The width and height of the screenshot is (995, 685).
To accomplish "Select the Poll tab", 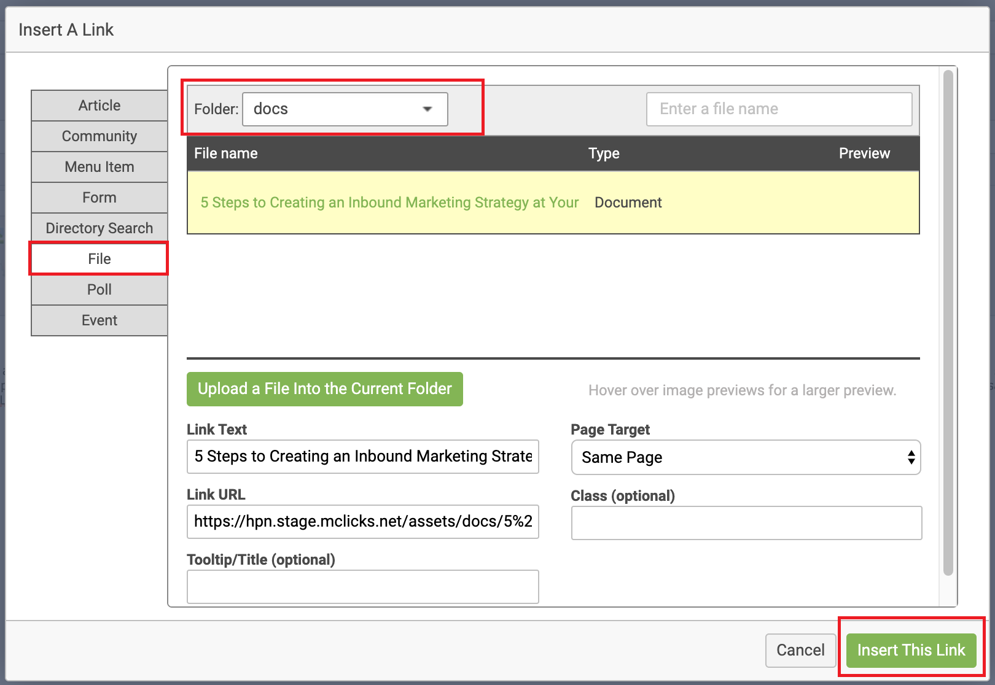I will [x=99, y=290].
